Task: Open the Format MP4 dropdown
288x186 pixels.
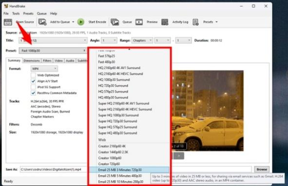Action: [44, 69]
